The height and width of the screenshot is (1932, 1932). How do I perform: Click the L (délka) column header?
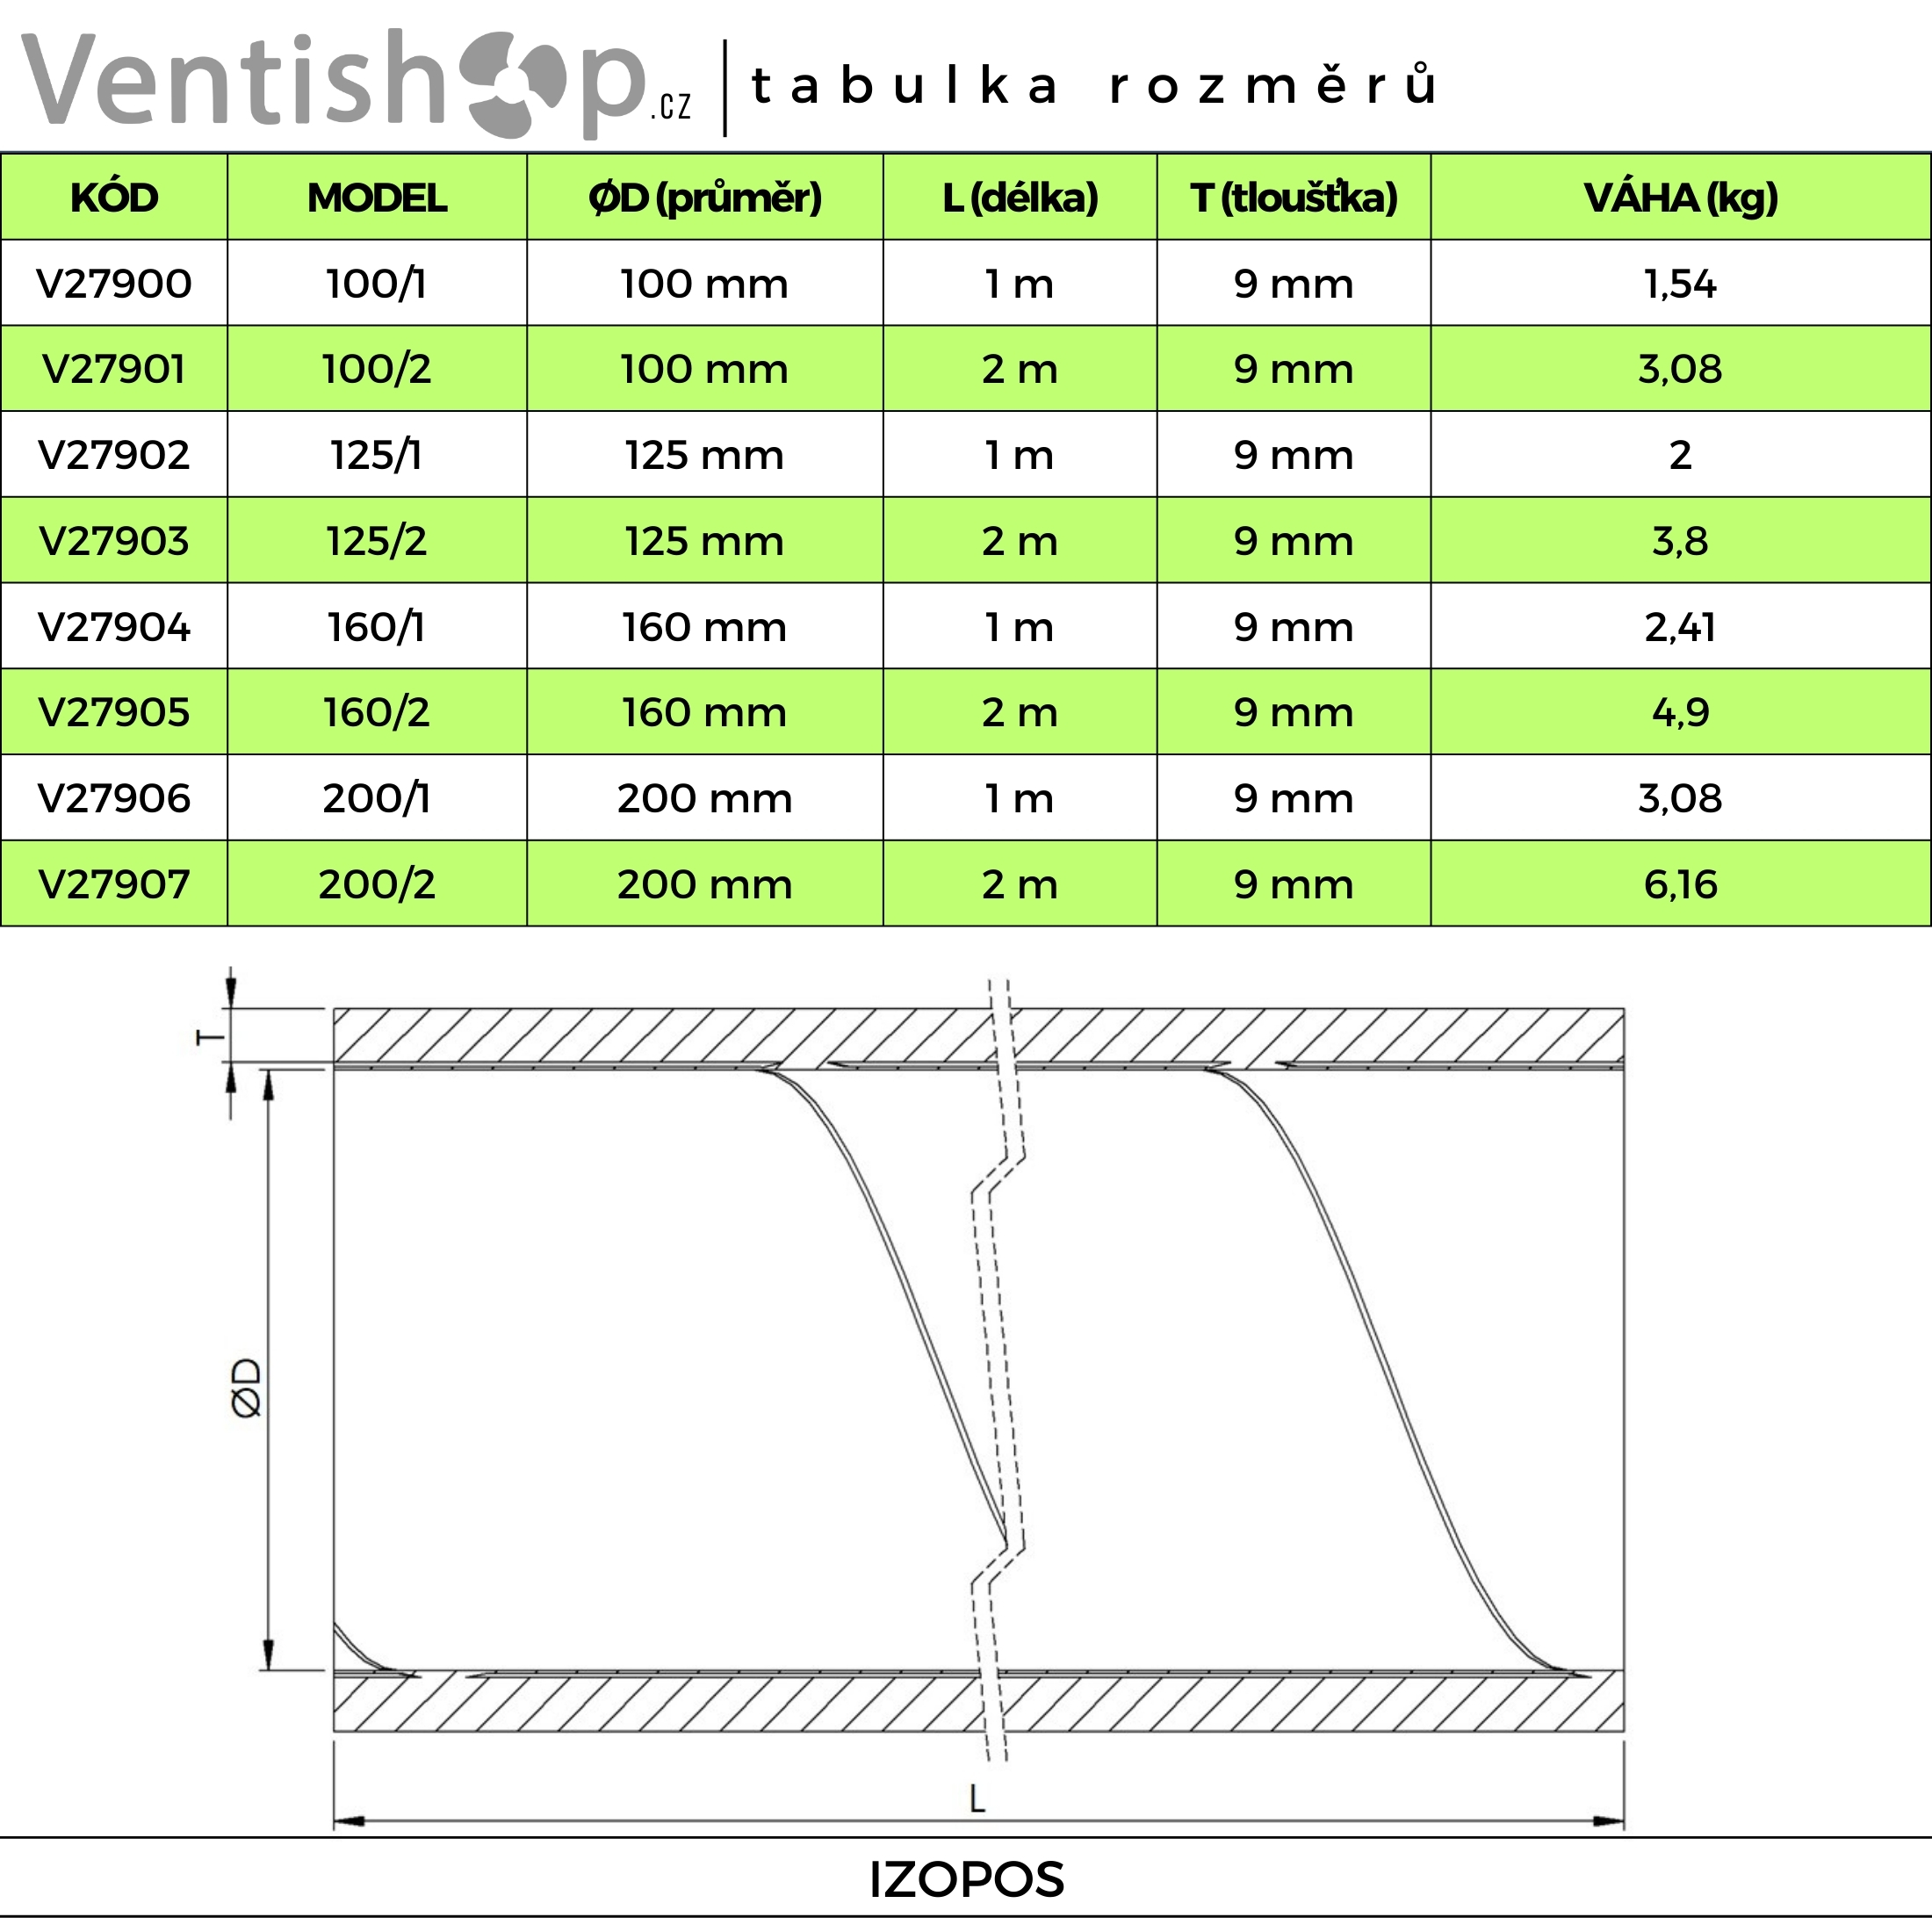pos(1020,197)
